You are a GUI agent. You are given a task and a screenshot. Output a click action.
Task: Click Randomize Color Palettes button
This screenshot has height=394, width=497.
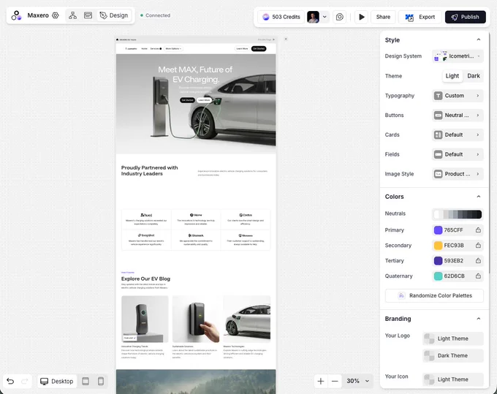click(x=434, y=296)
